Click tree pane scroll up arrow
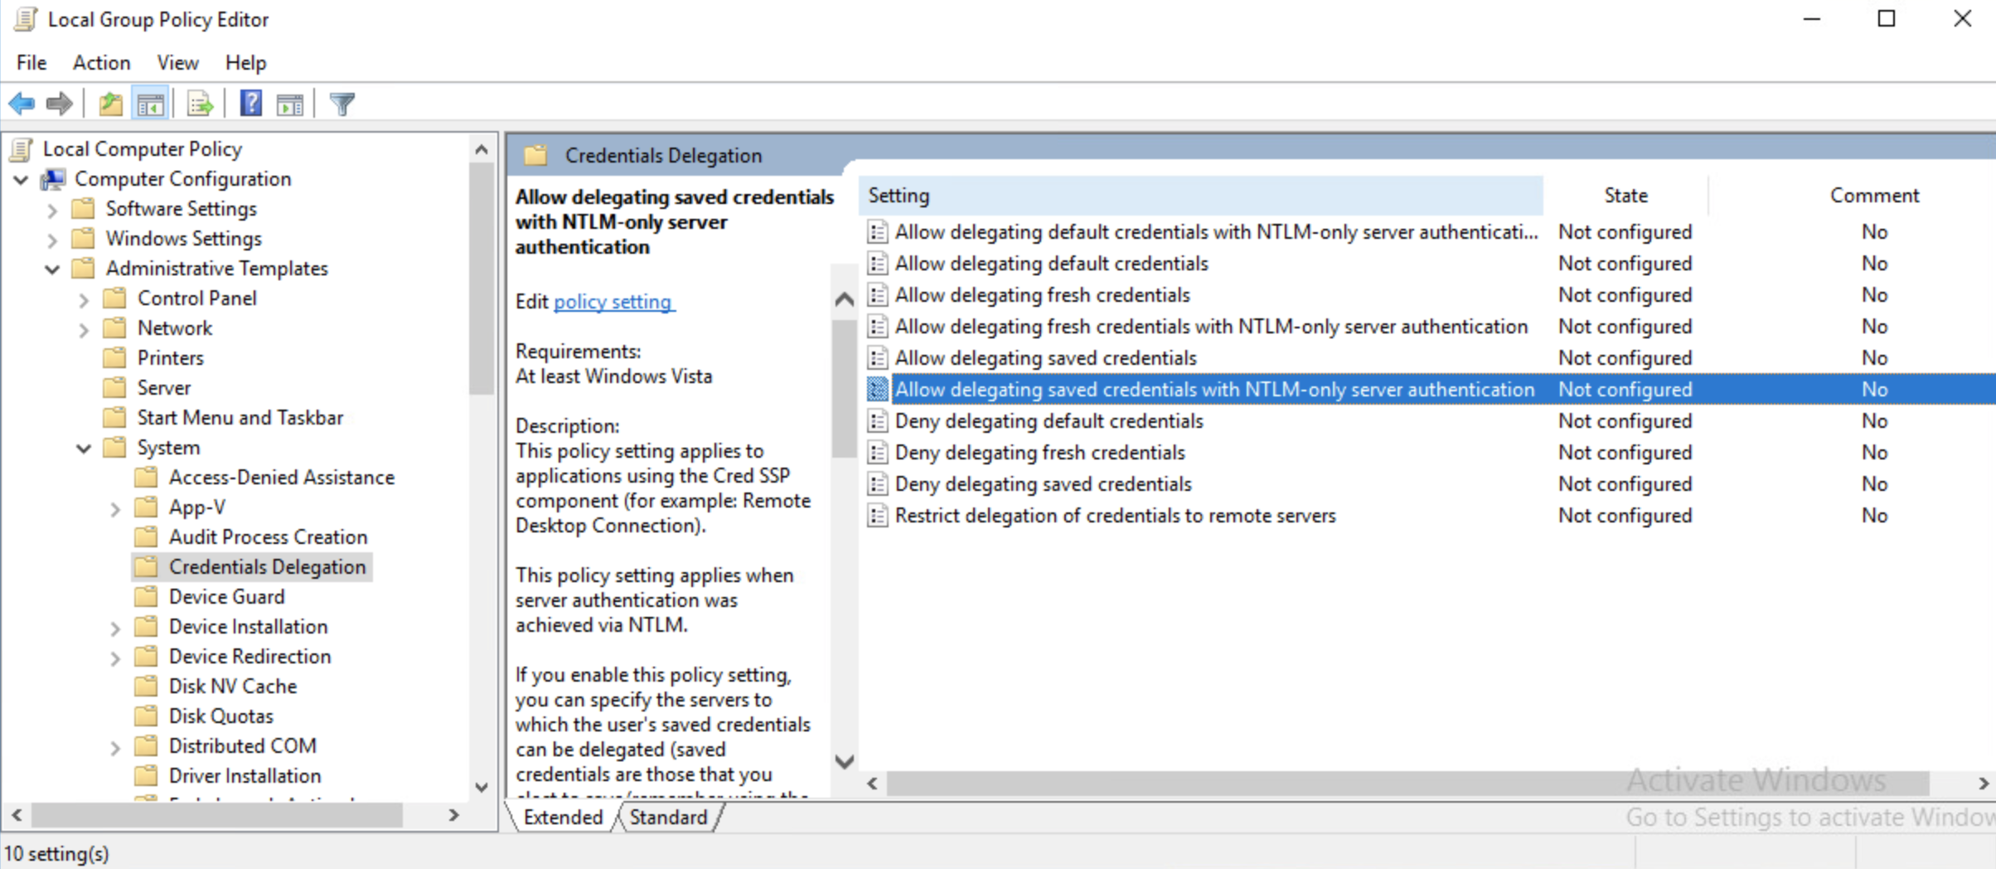The width and height of the screenshot is (1996, 869). click(x=481, y=150)
